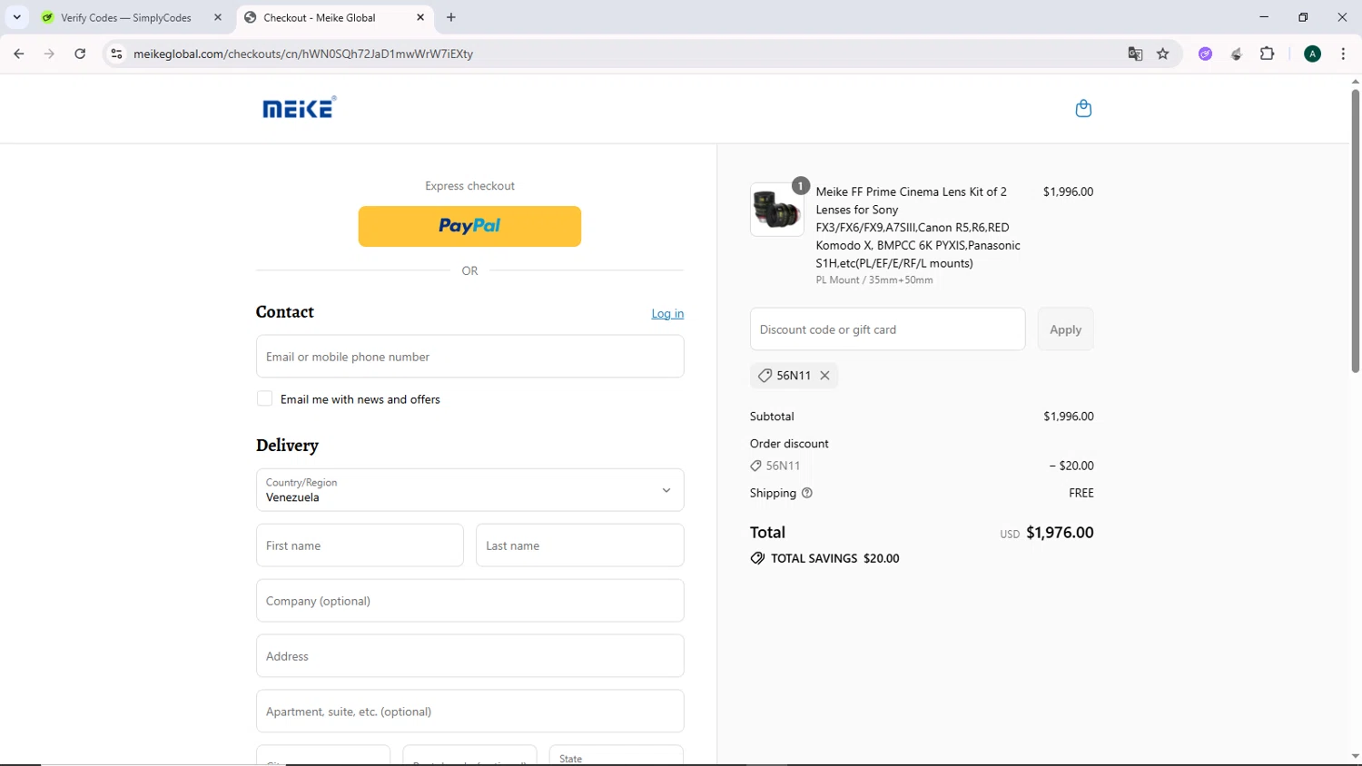
Task: Click the Subtotal $1,996.00 value
Action: pos(1068,417)
